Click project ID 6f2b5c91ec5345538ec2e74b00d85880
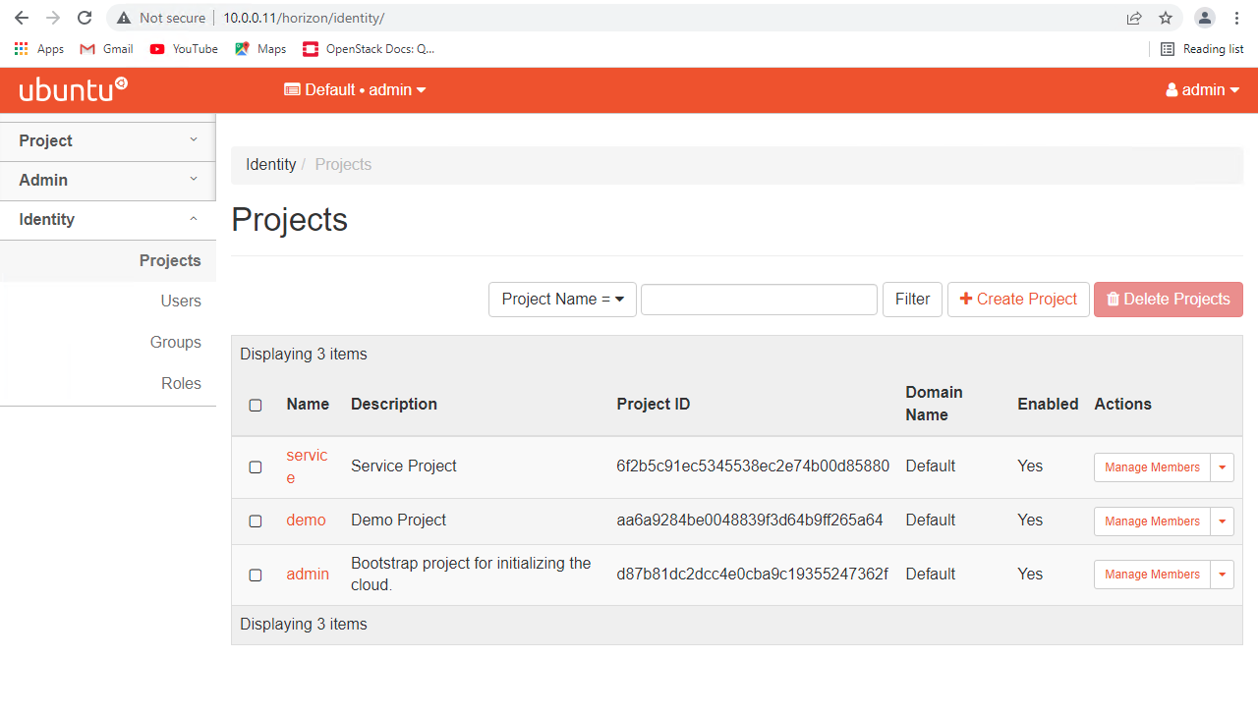 pyautogui.click(x=753, y=466)
